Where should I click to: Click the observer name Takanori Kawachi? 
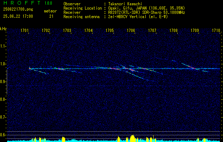coord(125,4)
